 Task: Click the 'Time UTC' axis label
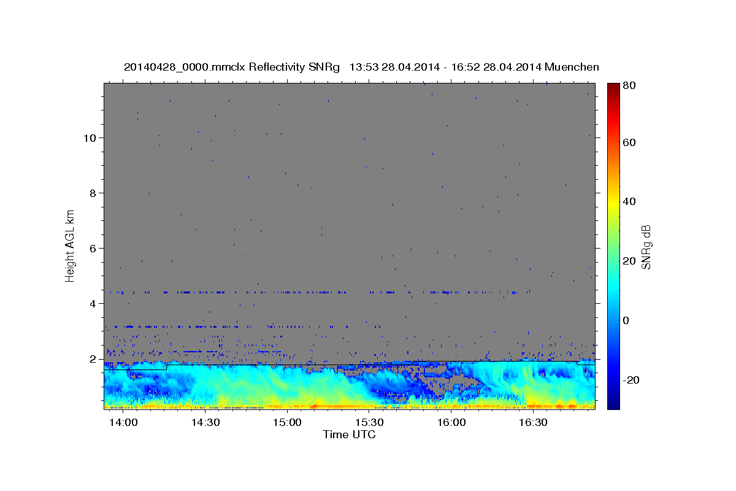(x=349, y=435)
